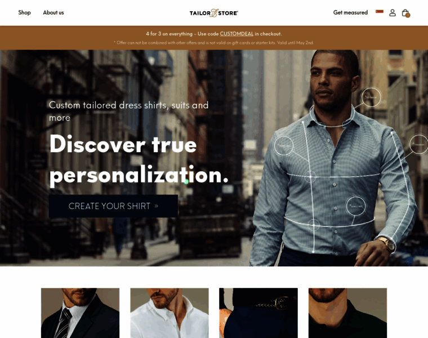Screen dimensions: 428x338
Task: Click the Tailor Store logo
Action: point(214,13)
